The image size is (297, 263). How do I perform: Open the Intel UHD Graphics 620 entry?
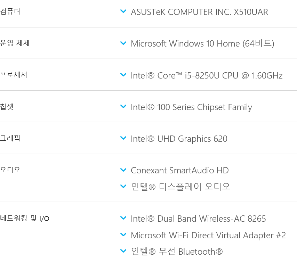point(179,139)
